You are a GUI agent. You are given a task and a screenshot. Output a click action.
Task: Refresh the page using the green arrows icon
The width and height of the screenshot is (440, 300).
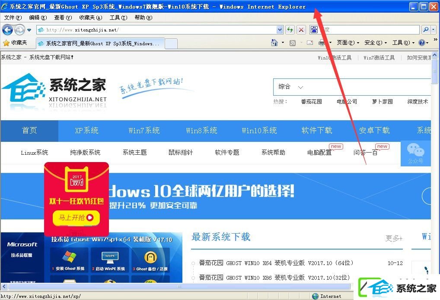point(290,30)
